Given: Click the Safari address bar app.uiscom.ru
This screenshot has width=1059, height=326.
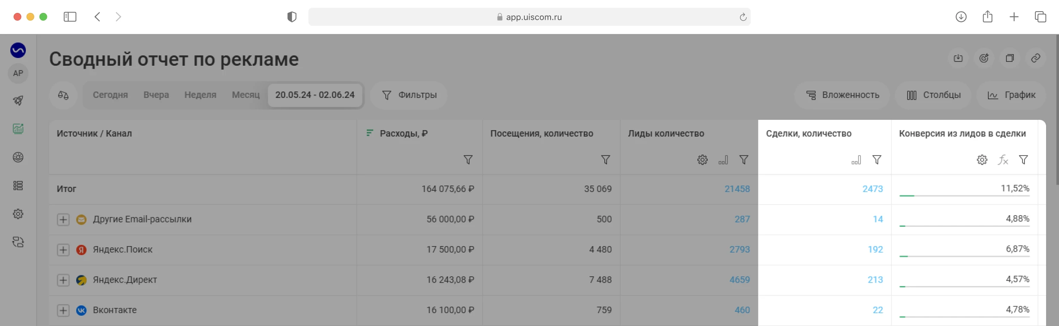Looking at the screenshot, I should click(x=529, y=17).
